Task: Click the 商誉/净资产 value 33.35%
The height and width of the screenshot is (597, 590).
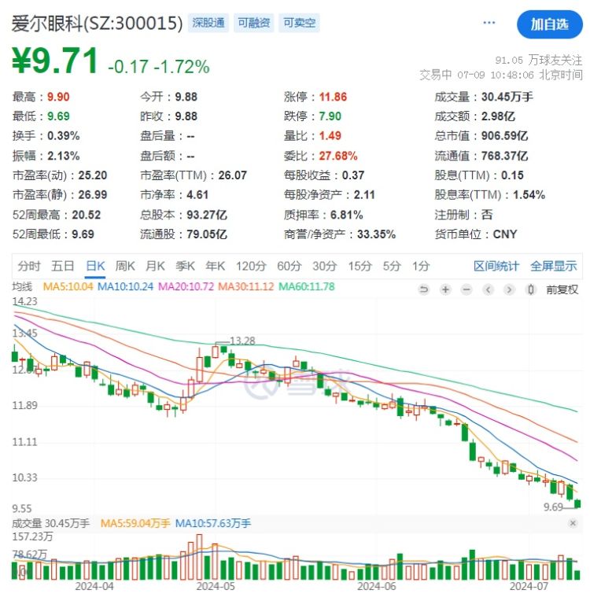Action: tap(376, 234)
